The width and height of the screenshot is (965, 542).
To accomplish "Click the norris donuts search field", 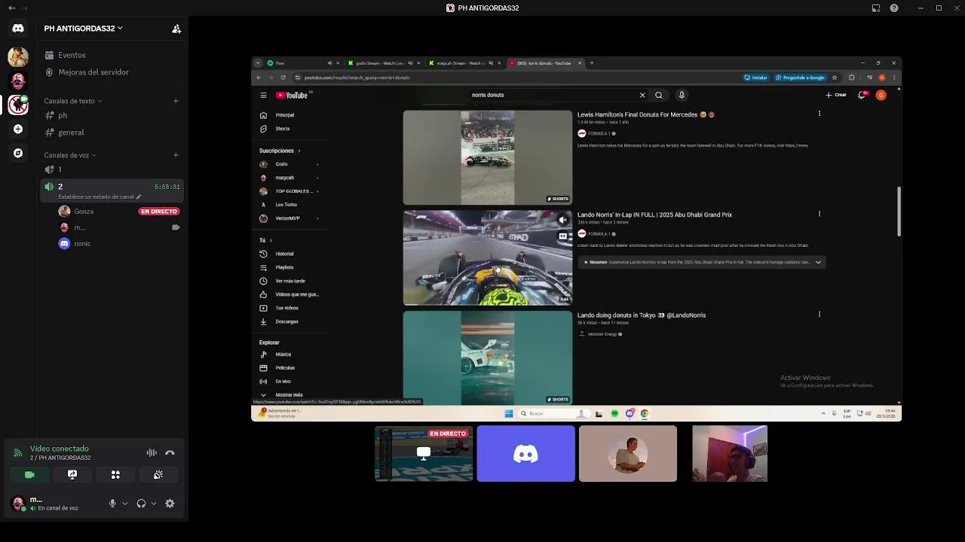I will click(x=553, y=95).
